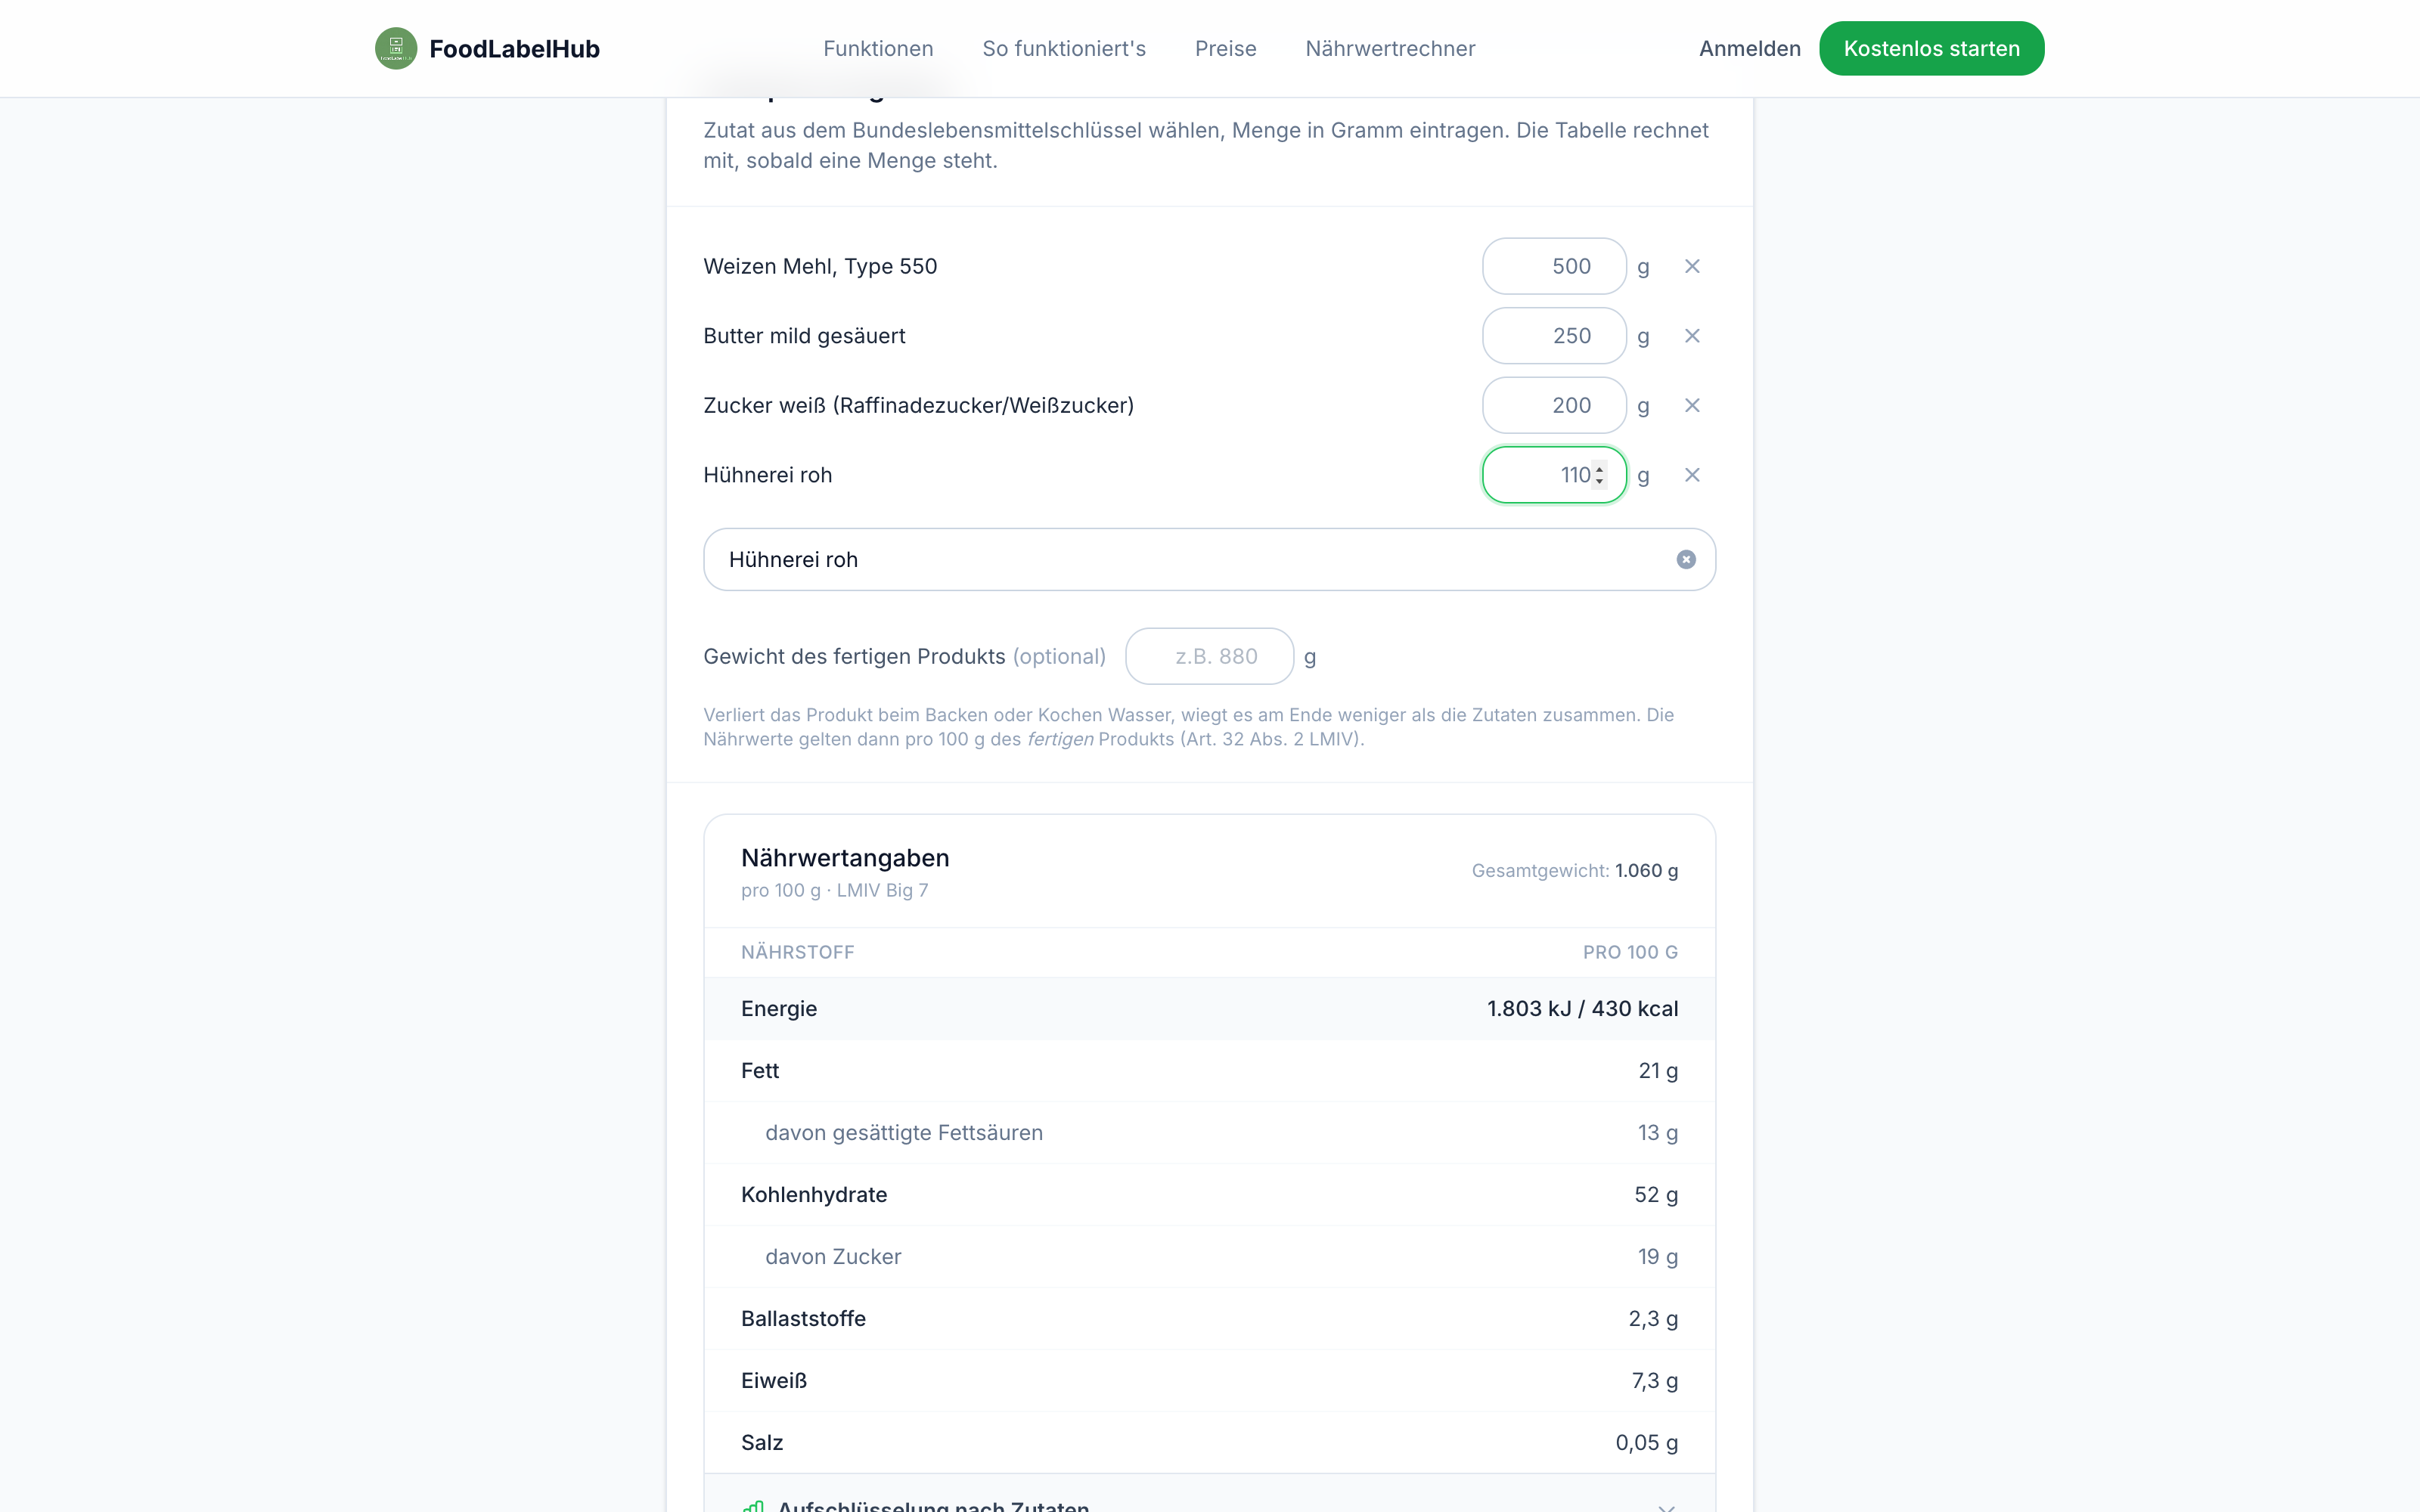
Task: Click the Zucker weiß (Raffinadezucker/Weißzucker) label
Action: point(918,405)
